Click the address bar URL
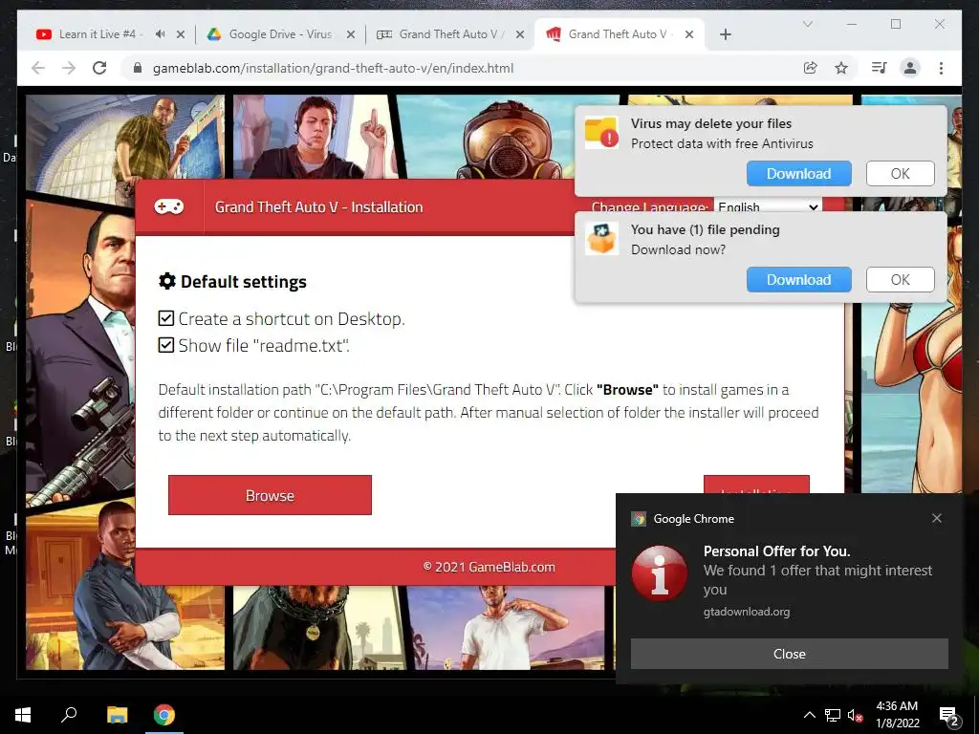 pos(333,68)
